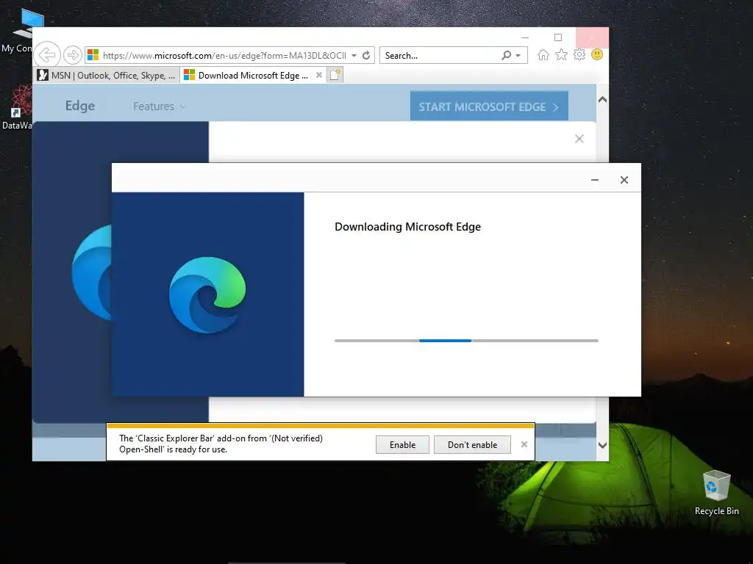
Task: Click the Microsoft logo in address bar
Action: (93, 55)
